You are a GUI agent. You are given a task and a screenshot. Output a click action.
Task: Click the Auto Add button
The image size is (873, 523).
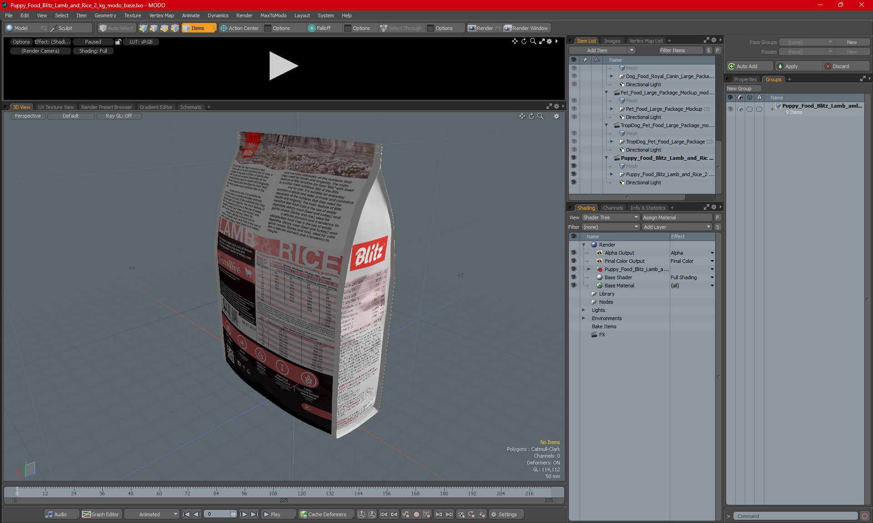(749, 66)
